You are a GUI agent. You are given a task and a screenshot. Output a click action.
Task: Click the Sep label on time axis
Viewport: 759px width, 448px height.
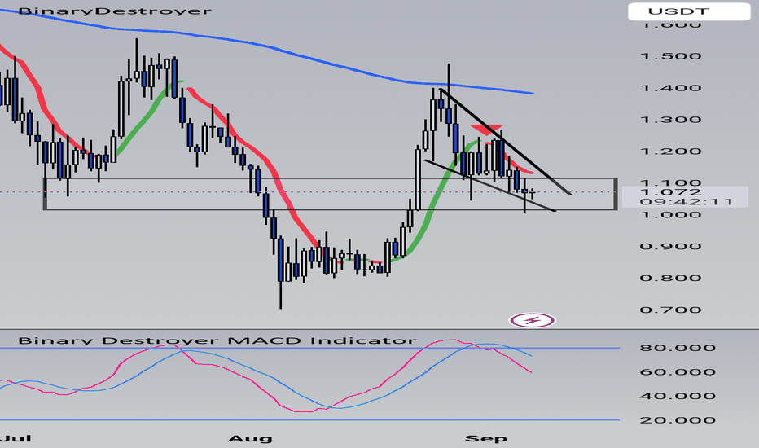[x=486, y=439]
